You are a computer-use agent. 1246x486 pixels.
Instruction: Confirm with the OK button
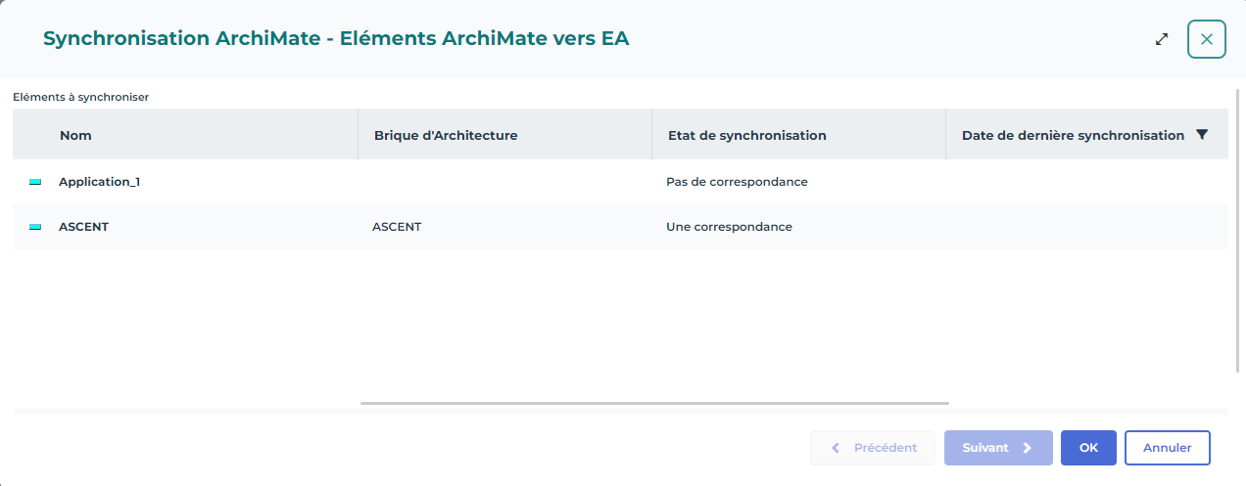coord(1088,448)
